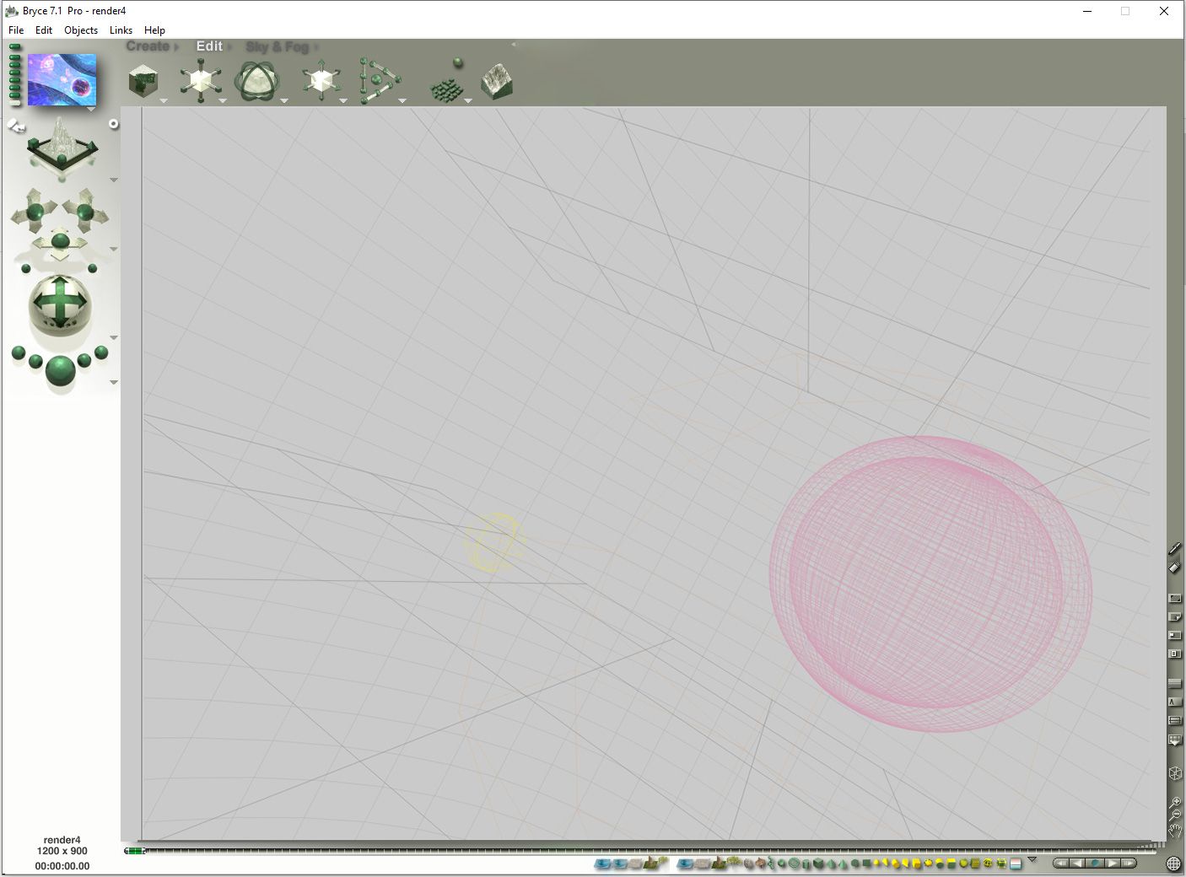Open the Terrain editor icon
This screenshot has width=1186, height=877.
496,81
